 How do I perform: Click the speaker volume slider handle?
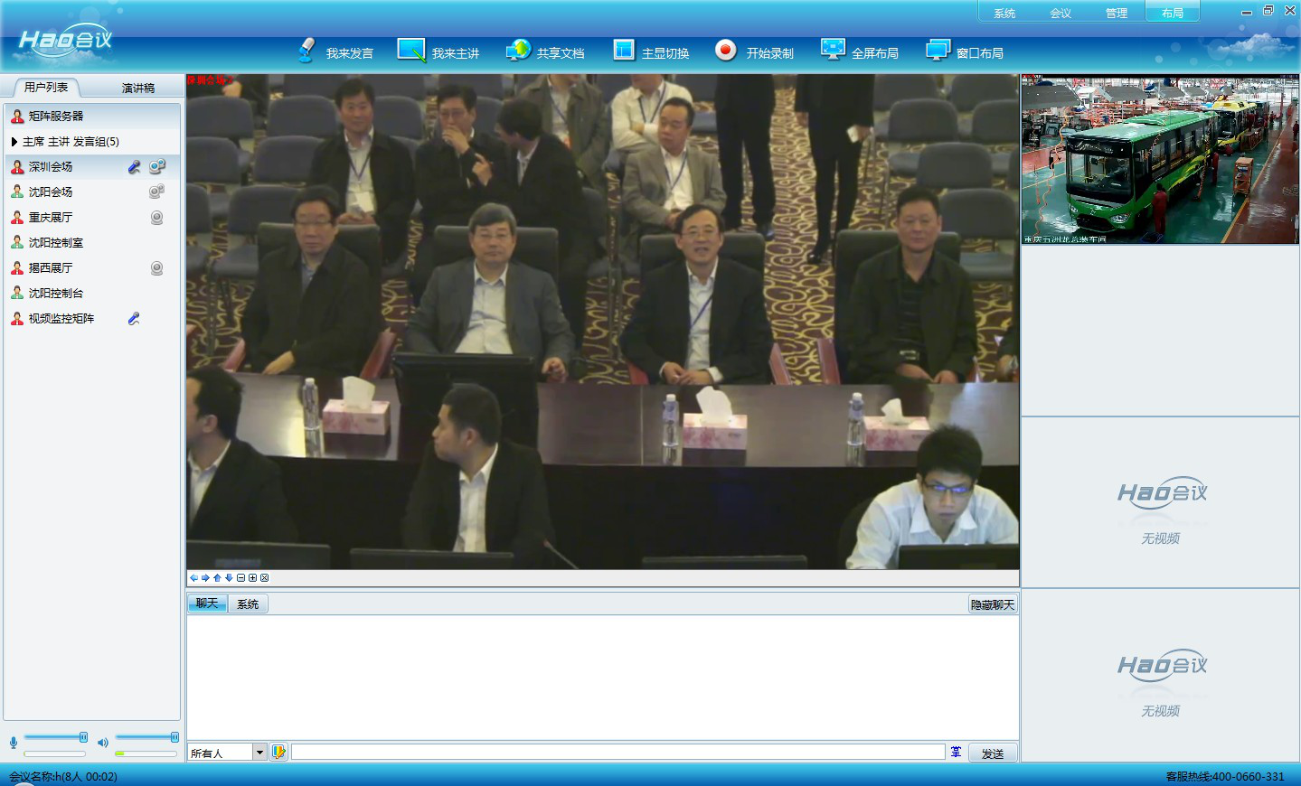(174, 737)
